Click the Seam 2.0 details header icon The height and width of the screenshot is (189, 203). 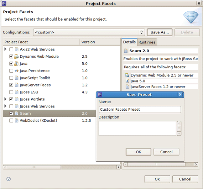coord(126,51)
